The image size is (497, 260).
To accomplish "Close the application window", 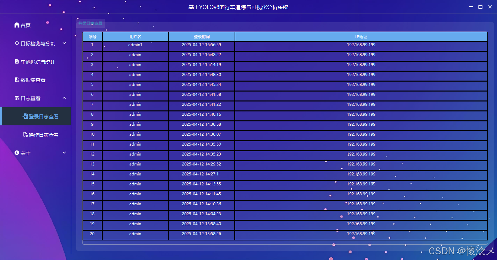I will tap(490, 7).
